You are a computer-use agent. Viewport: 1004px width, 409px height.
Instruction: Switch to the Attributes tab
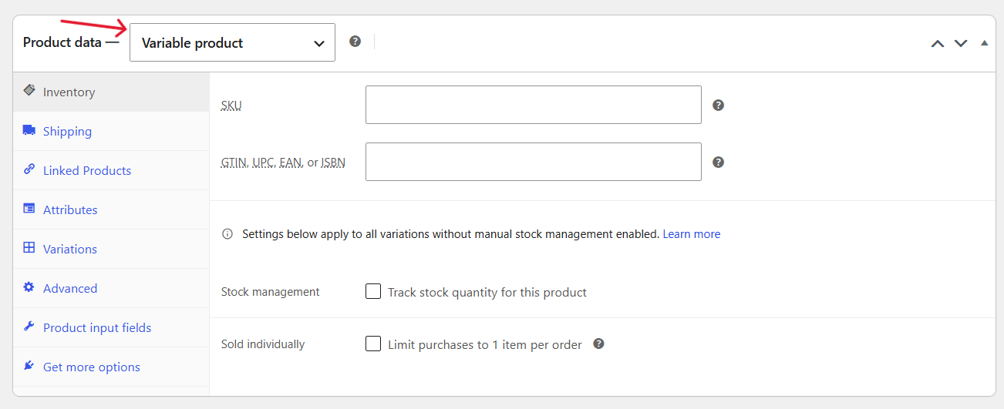tap(111, 210)
